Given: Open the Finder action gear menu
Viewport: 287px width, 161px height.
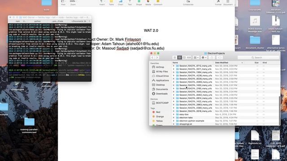Looking at the screenshot, I should pyautogui.click(x=204, y=58).
